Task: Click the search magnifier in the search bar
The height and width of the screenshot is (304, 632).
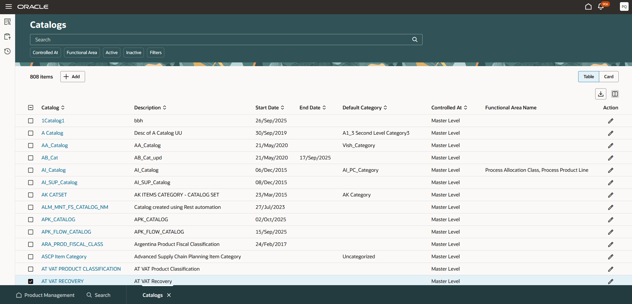Action: tap(415, 40)
